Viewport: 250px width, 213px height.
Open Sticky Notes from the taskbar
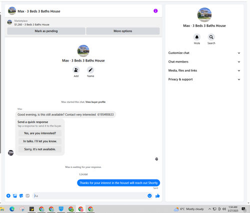(x=31, y=209)
